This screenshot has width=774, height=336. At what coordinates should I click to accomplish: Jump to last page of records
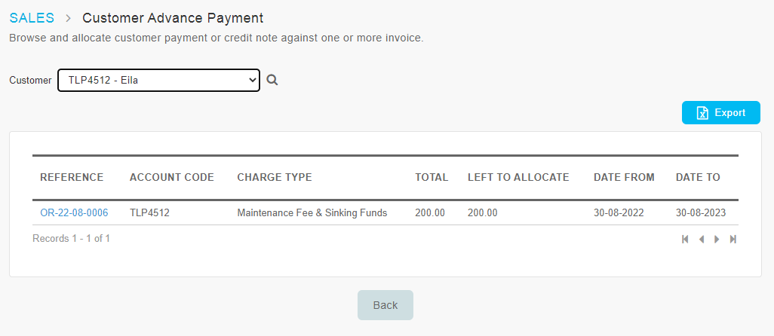733,239
